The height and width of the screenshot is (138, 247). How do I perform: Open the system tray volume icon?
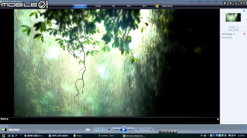click(x=235, y=135)
